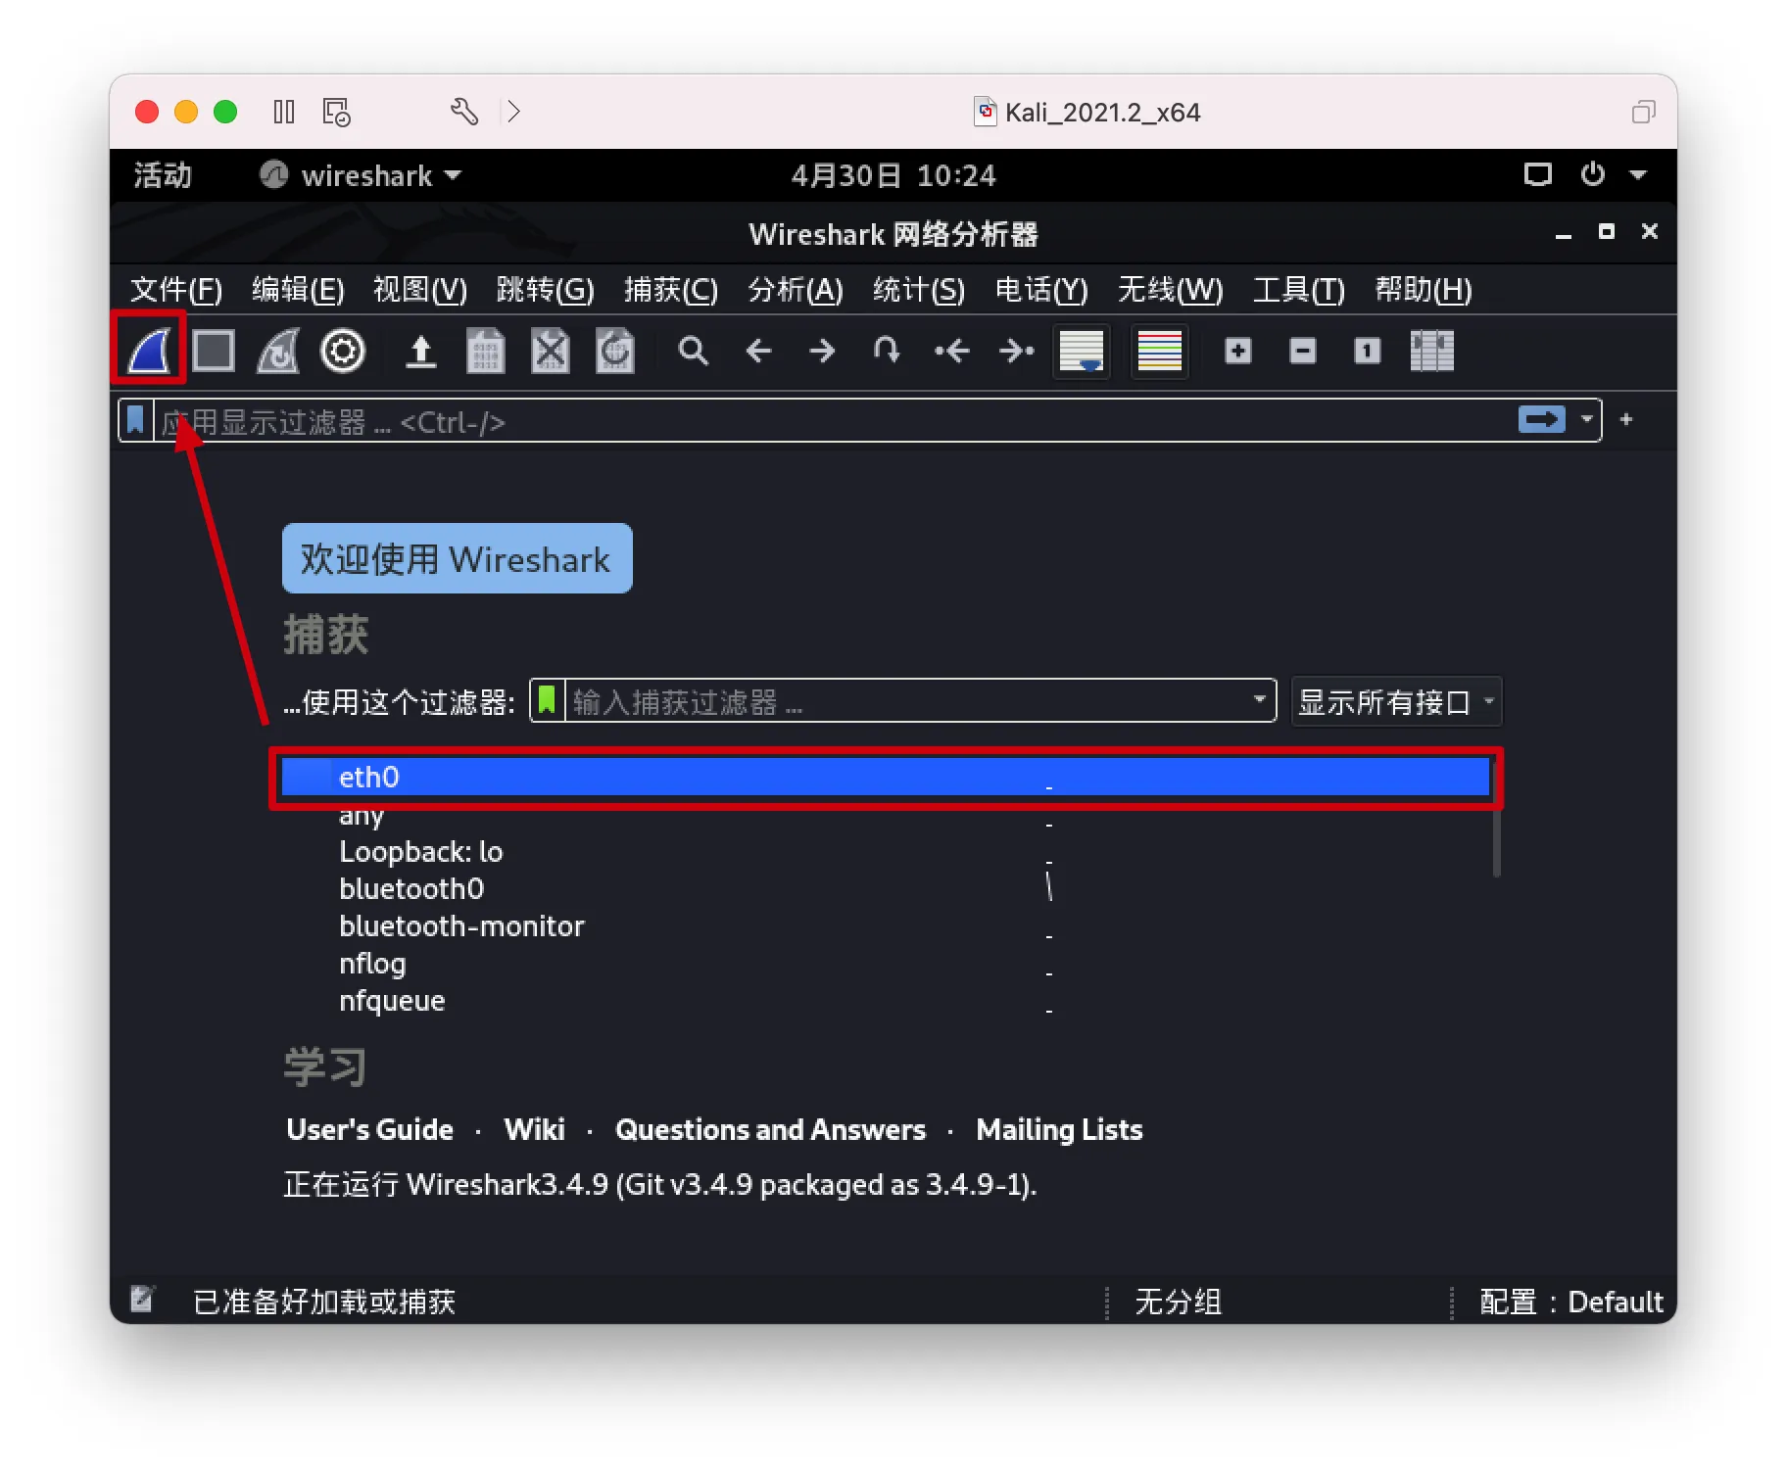
Task: Toggle packet list colorization
Action: (1160, 351)
